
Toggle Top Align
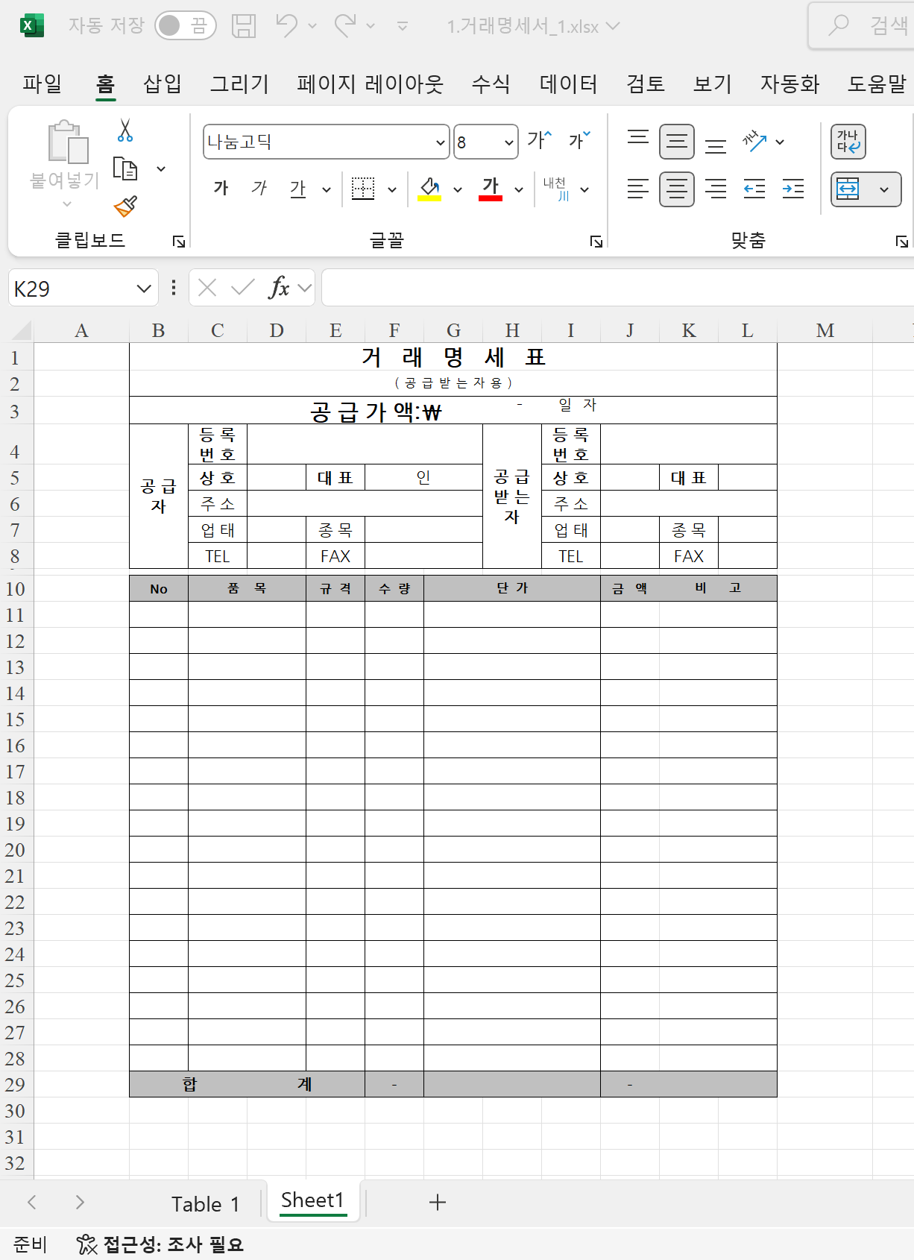638,139
